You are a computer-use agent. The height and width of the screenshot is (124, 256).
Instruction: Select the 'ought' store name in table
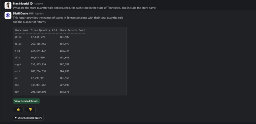pyautogui.click(x=18, y=64)
